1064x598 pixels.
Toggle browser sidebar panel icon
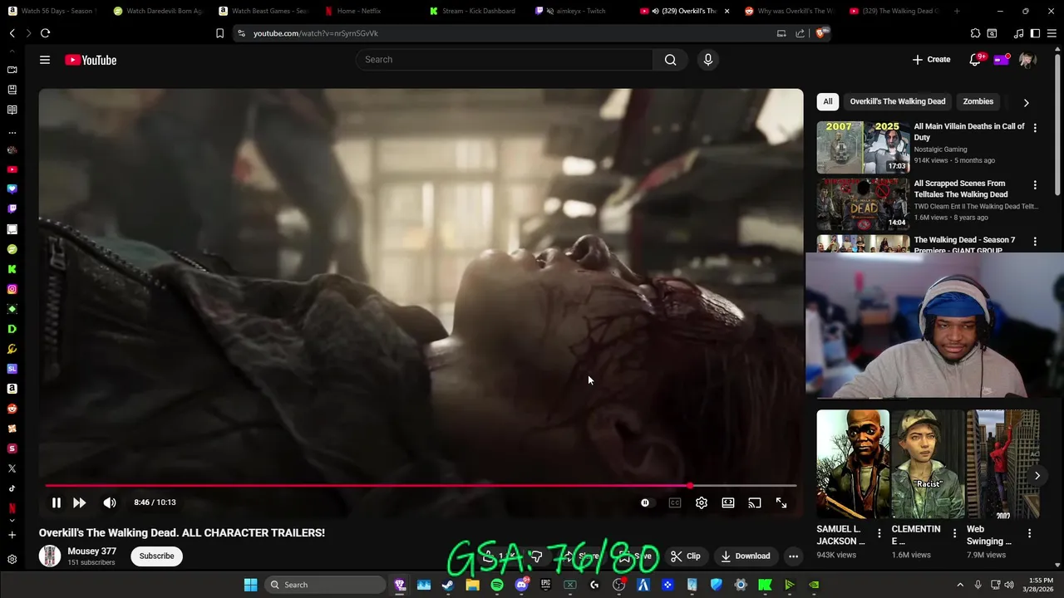(1035, 33)
